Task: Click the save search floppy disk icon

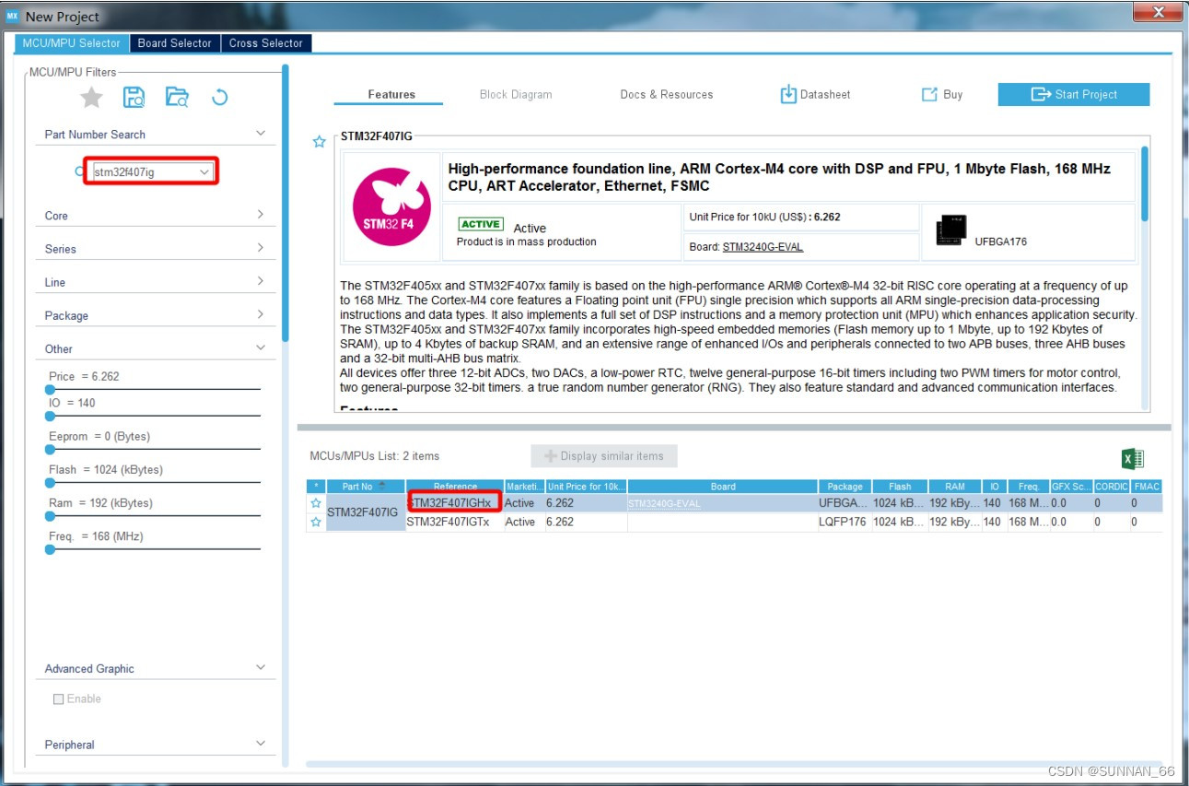Action: [134, 97]
